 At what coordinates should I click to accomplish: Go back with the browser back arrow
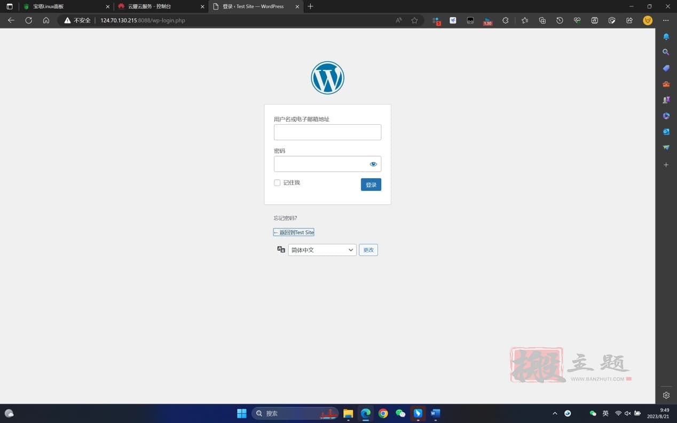coord(11,20)
